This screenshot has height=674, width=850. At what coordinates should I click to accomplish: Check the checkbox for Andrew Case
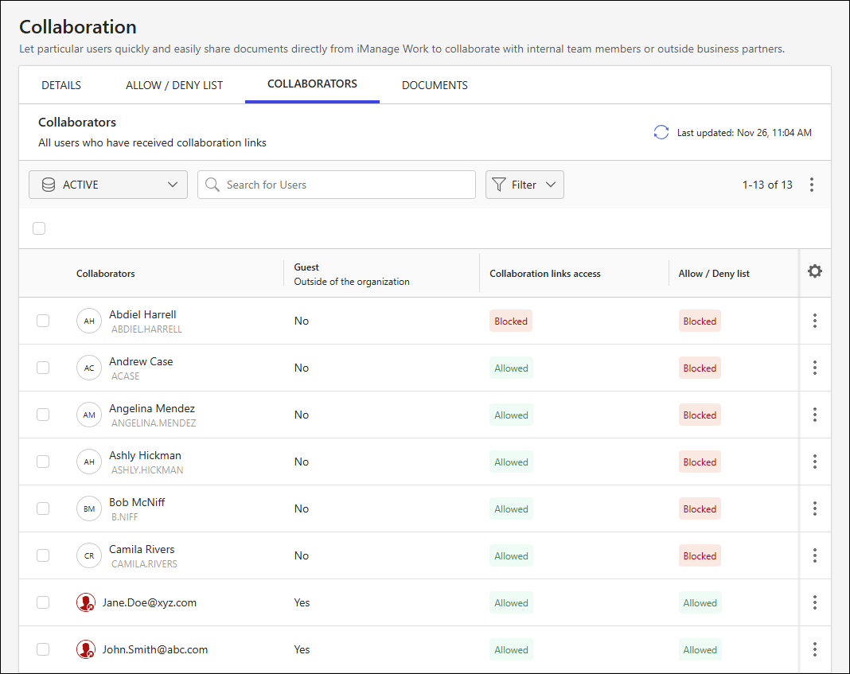tap(43, 368)
